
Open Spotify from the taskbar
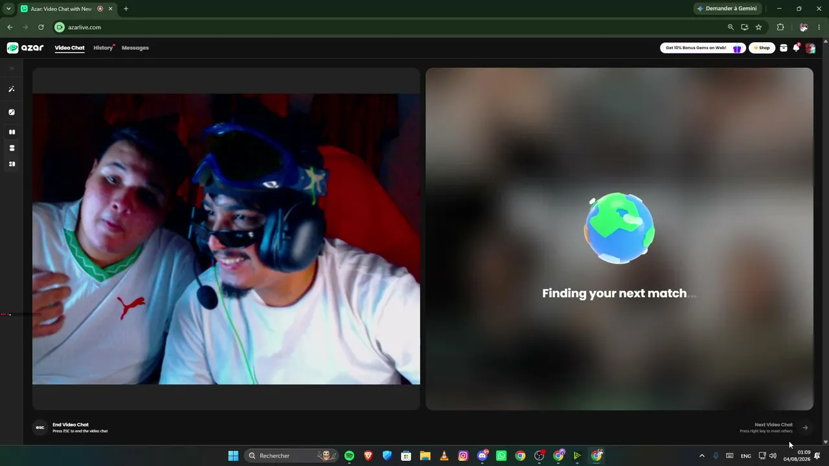point(349,456)
